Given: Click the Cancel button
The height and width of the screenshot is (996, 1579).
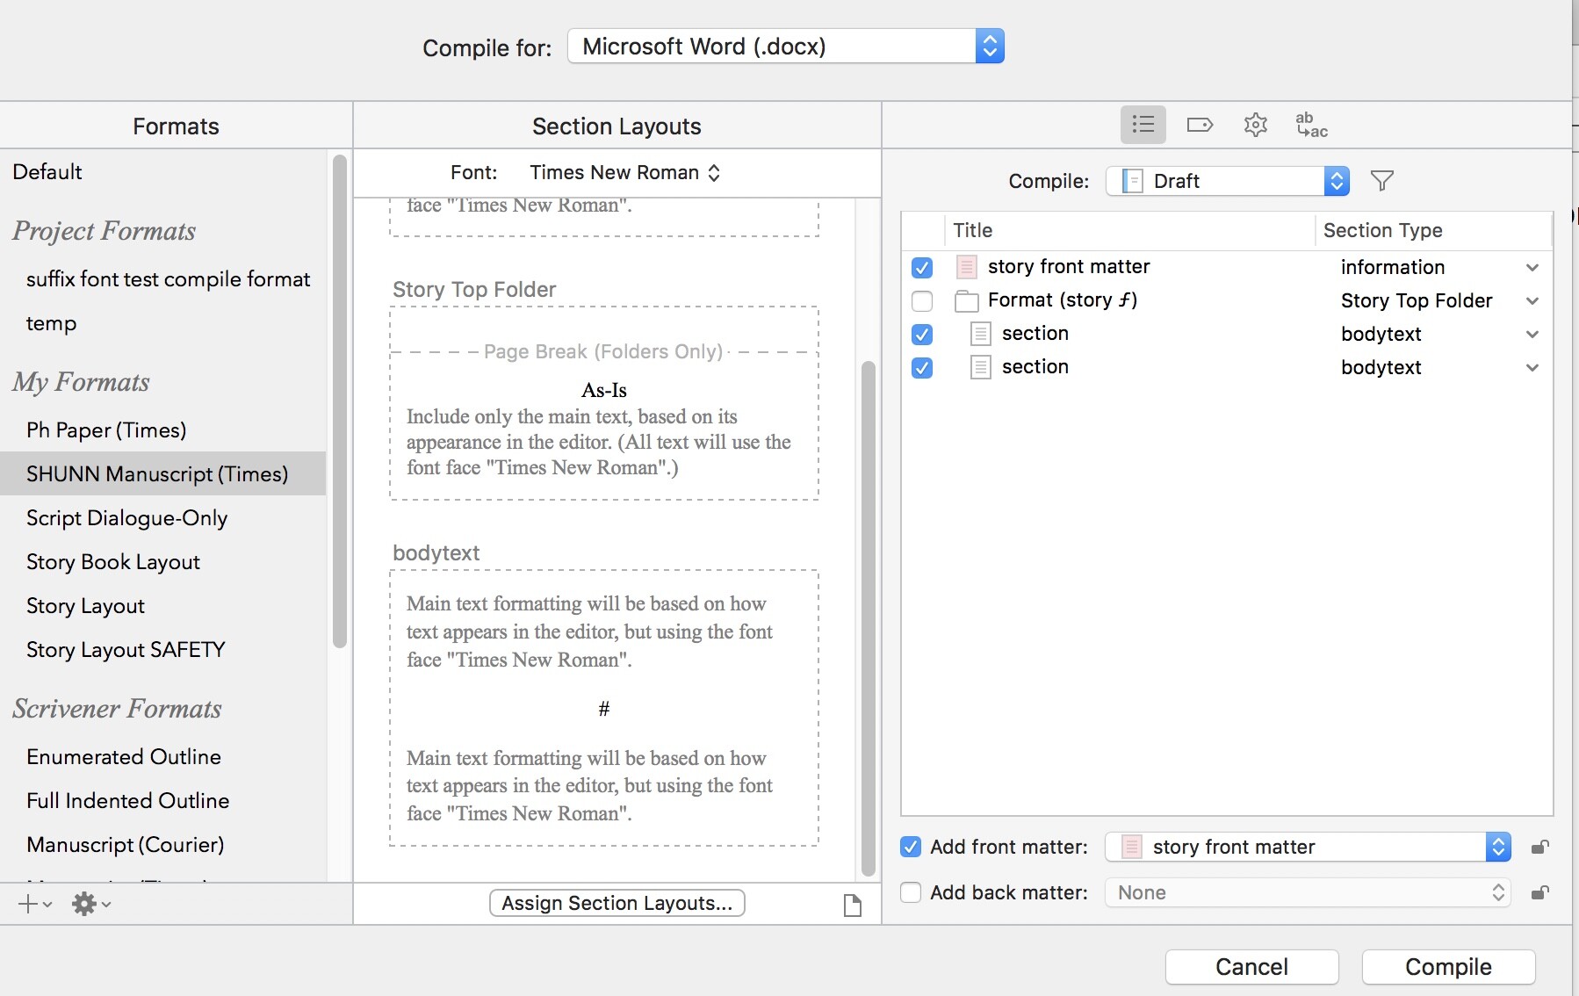Looking at the screenshot, I should [x=1251, y=967].
